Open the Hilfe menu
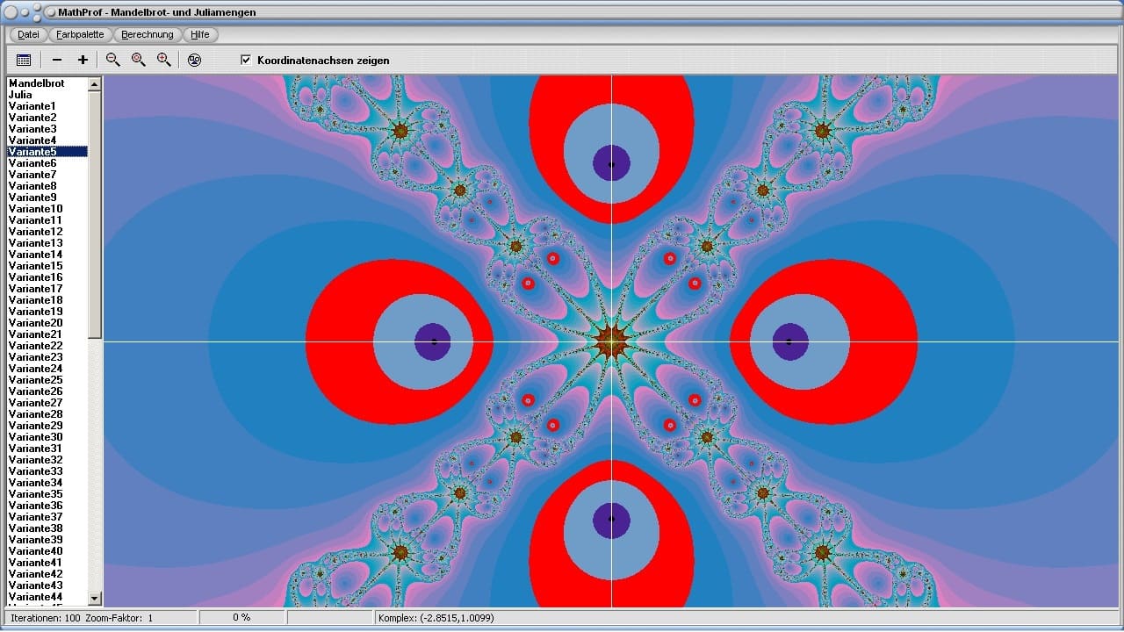This screenshot has width=1124, height=632. tap(200, 34)
